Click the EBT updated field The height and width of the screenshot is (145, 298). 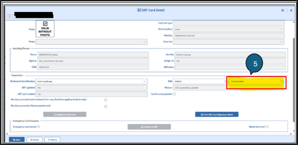pos(91,88)
